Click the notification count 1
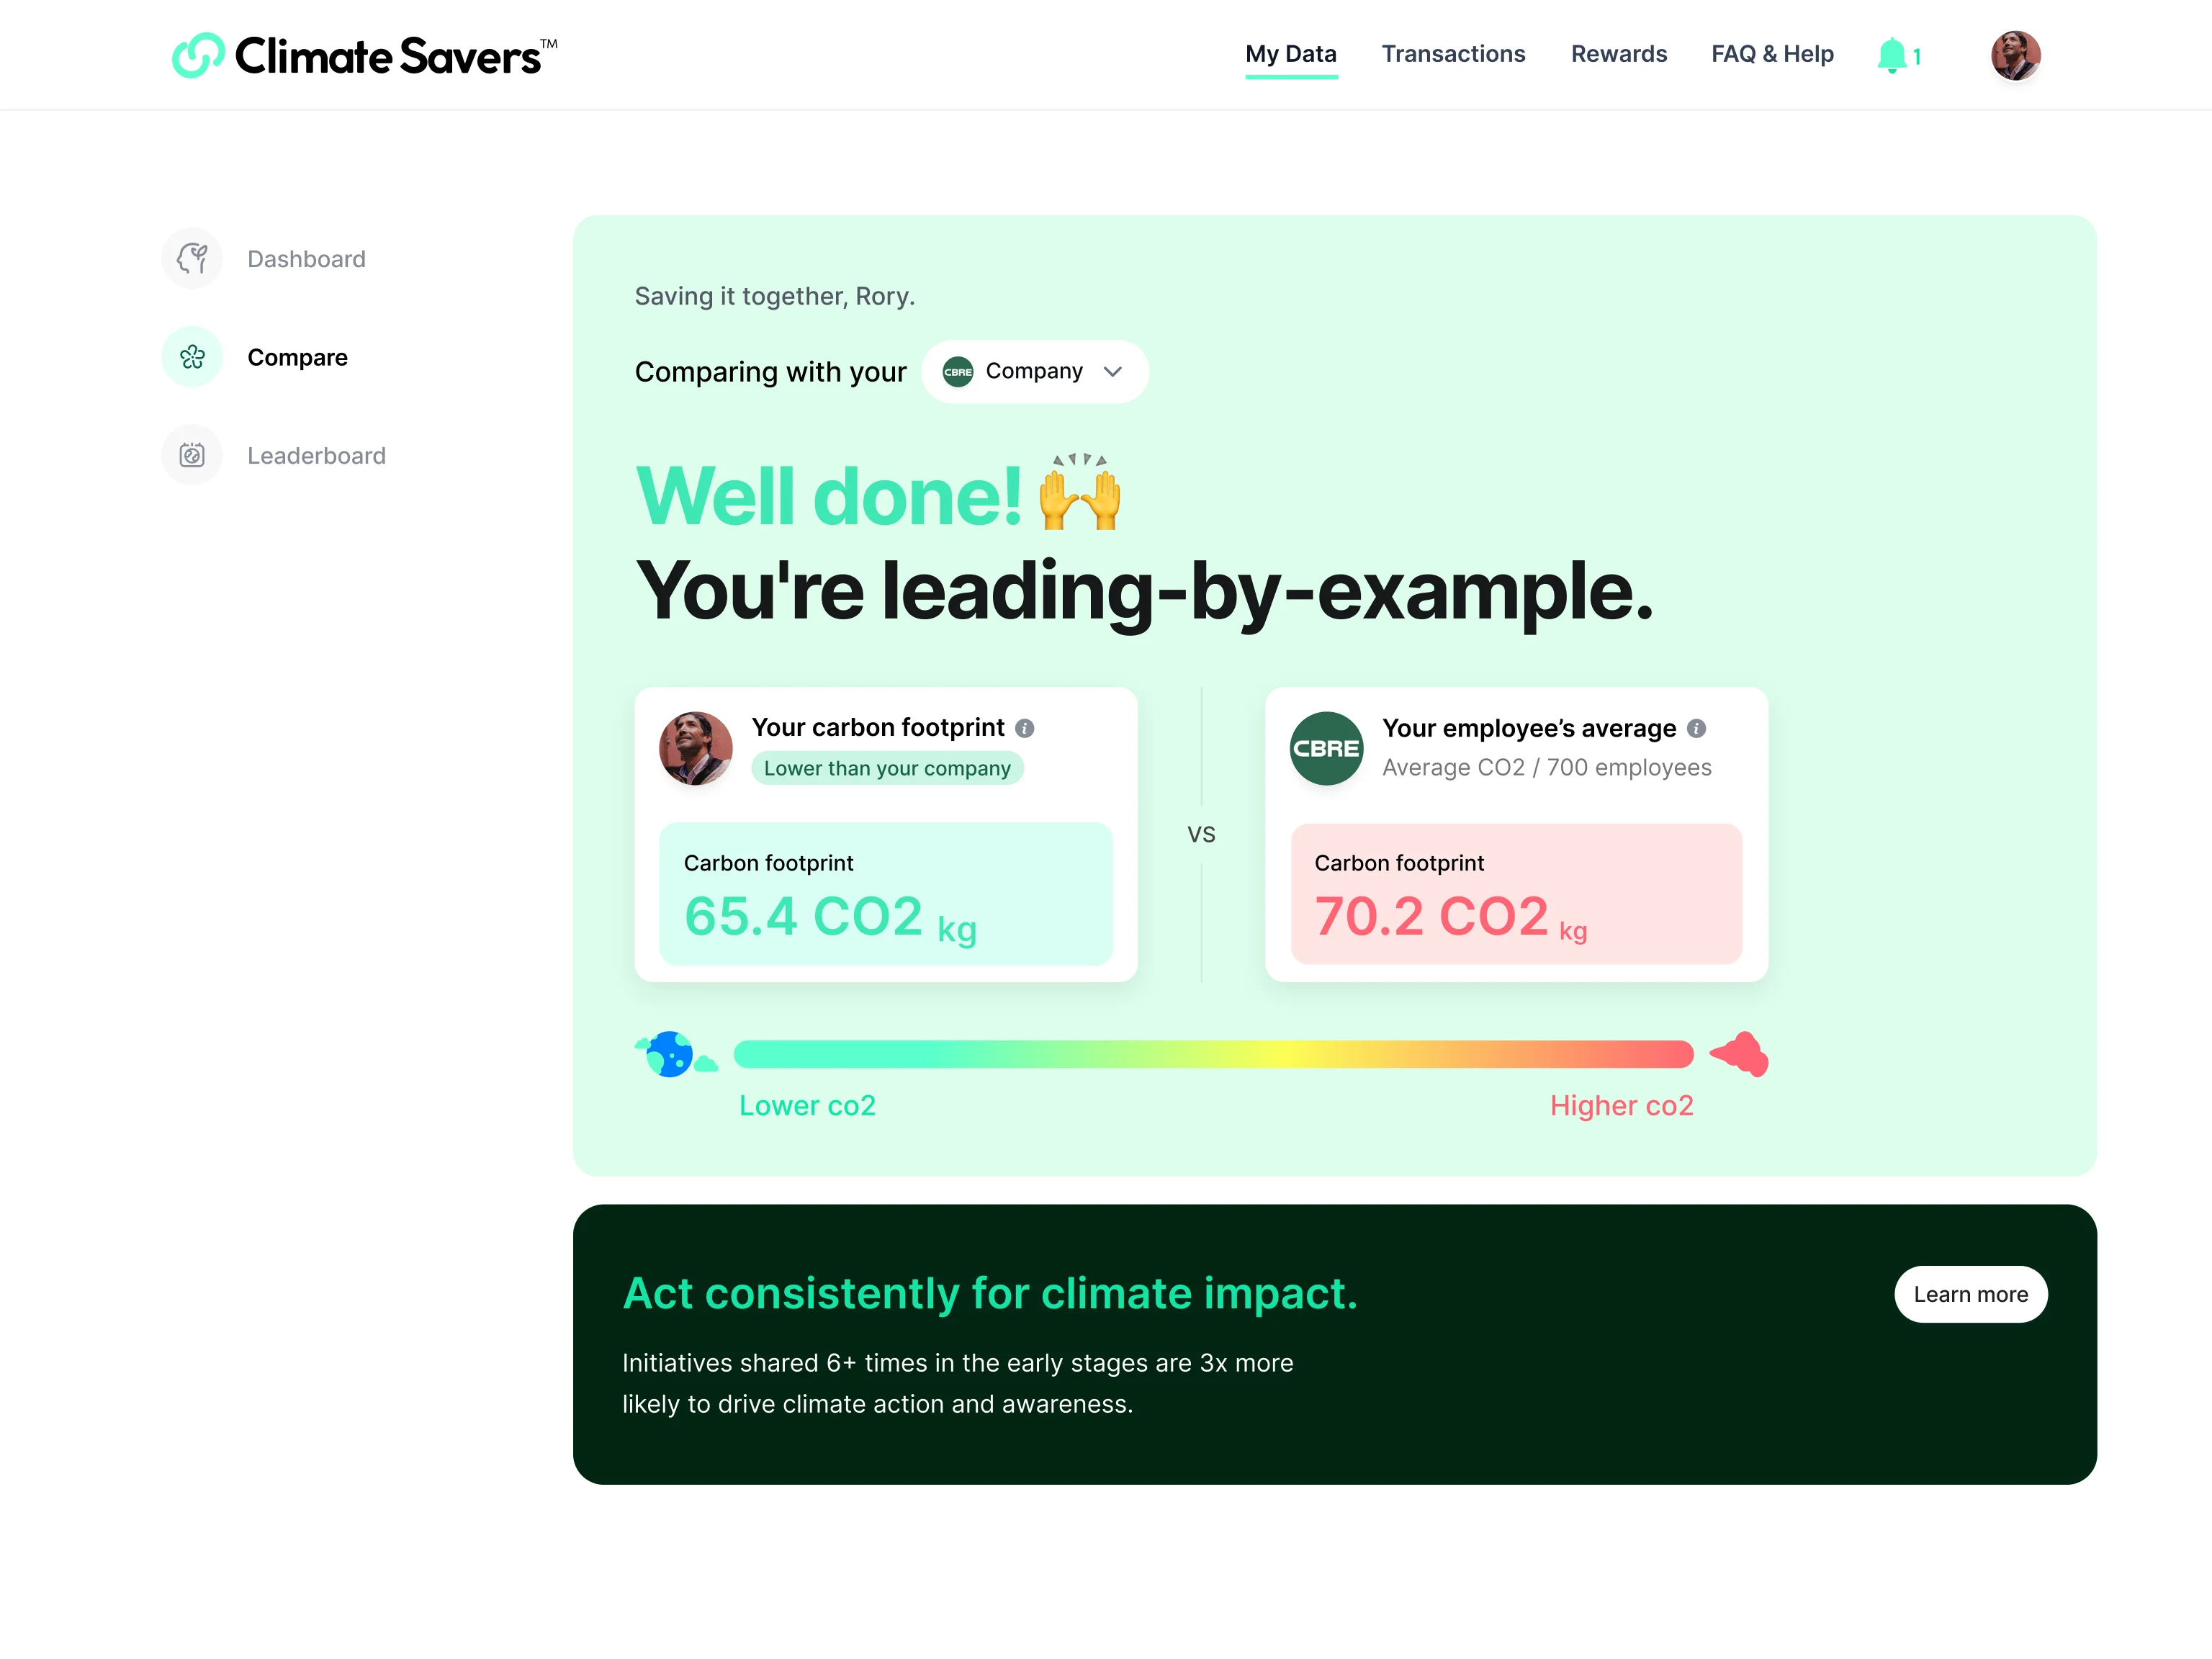2212x1659 pixels. (x=1917, y=57)
